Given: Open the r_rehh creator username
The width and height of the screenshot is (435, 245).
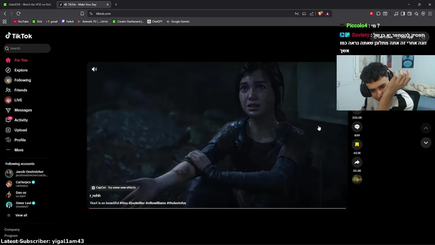Looking at the screenshot, I should click(95, 196).
